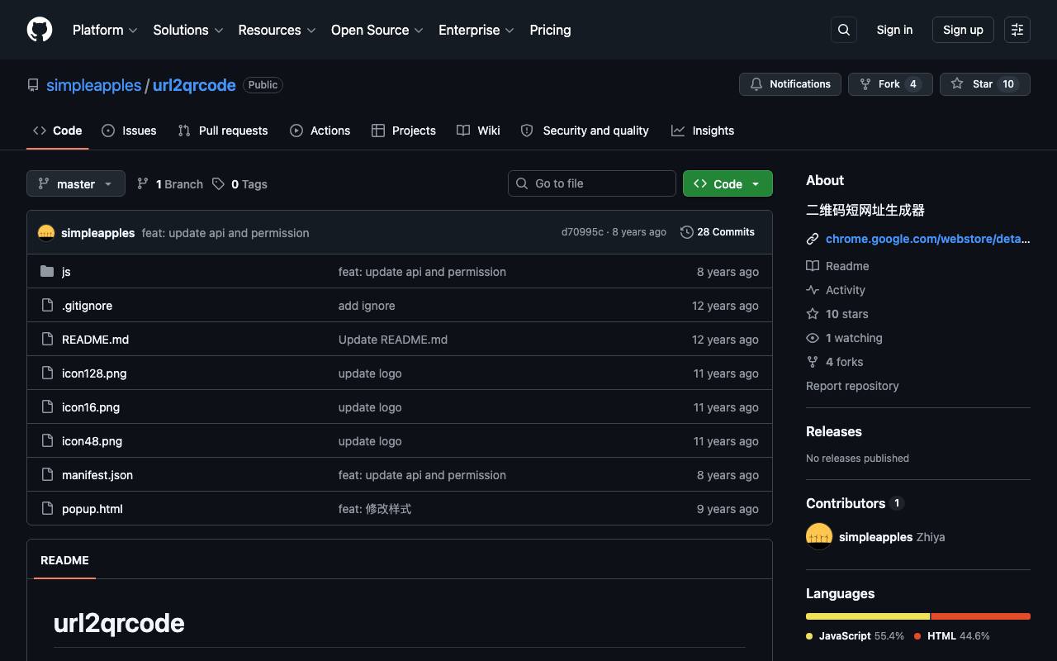Click the link icon beside chrome.google.com URL
This screenshot has width=1057, height=661.
pyautogui.click(x=813, y=239)
